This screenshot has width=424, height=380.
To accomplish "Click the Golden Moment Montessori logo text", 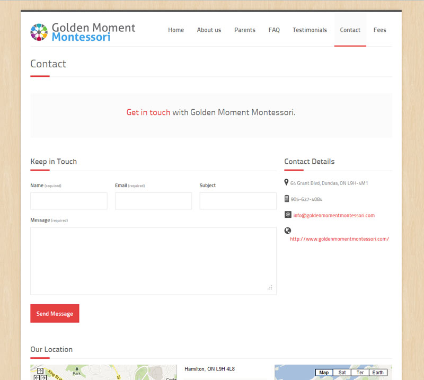I will pyautogui.click(x=93, y=32).
